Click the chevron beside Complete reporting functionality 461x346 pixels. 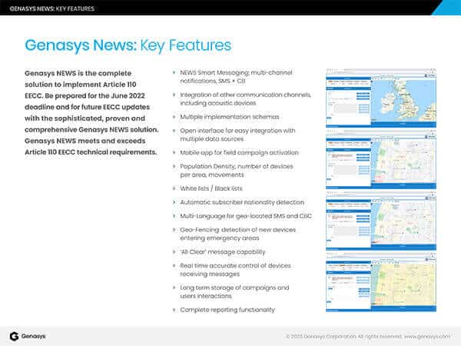point(174,309)
